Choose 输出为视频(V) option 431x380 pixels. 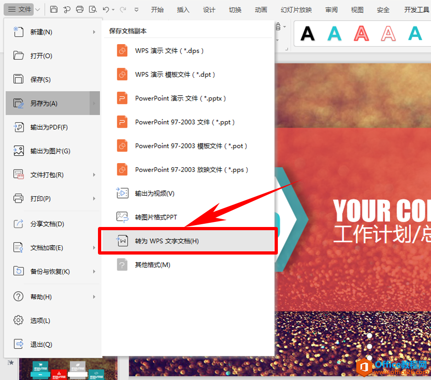click(x=188, y=193)
